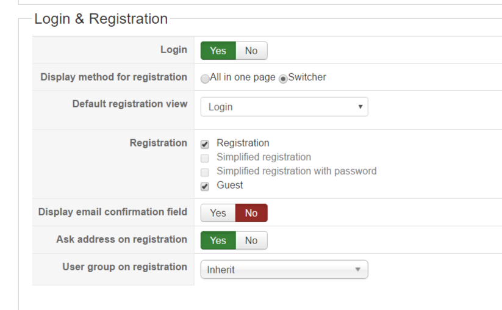Viewport: 502px width, 310px height.
Task: Click Simplified registration with password label
Action: coord(296,171)
